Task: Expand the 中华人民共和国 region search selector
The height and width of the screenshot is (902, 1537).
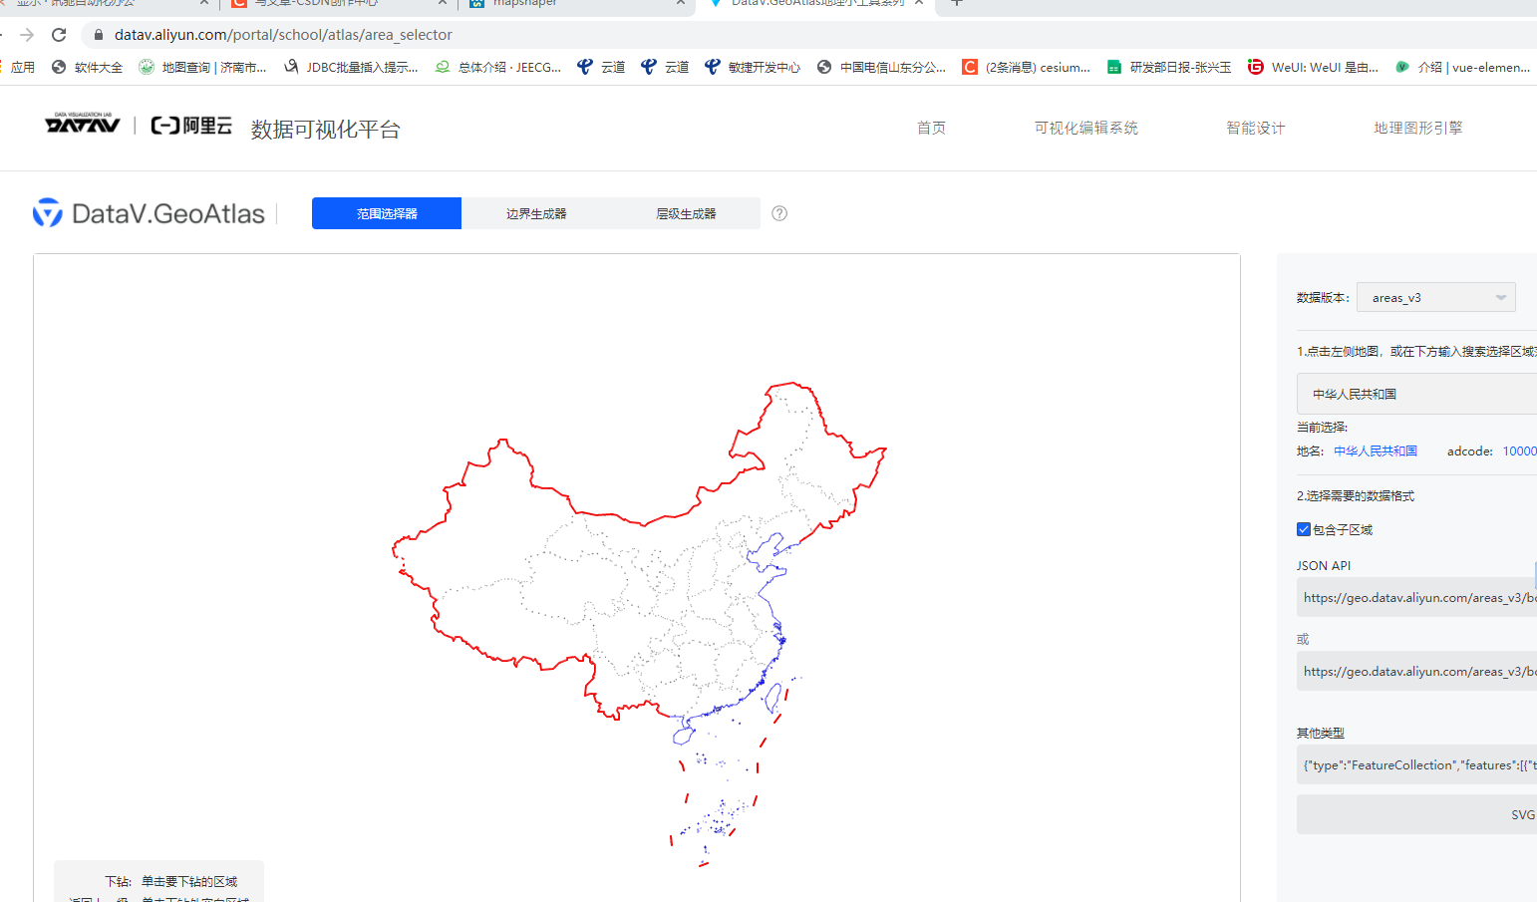Action: pyautogui.click(x=1415, y=393)
